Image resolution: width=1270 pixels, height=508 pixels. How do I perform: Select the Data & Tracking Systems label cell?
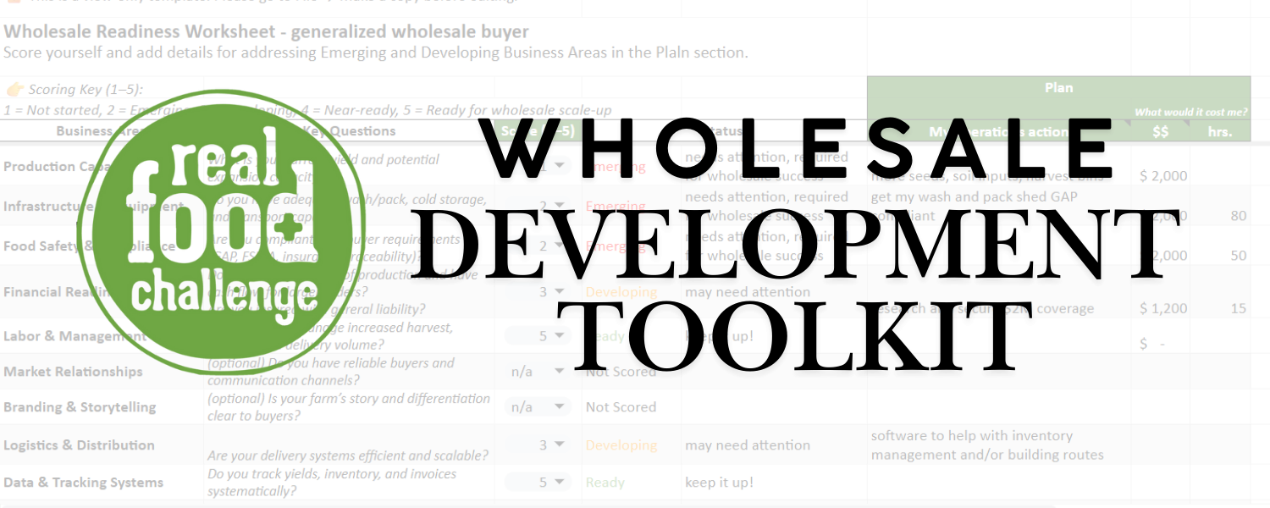click(x=83, y=483)
